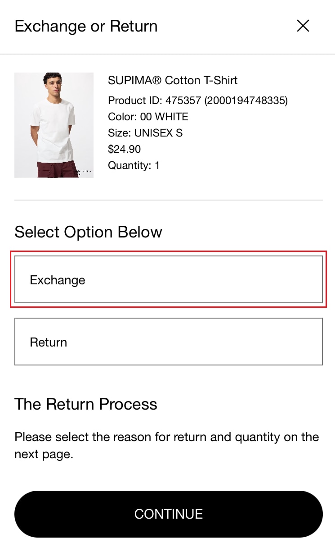Select the Exchange option
This screenshot has height=552, width=335.
[x=168, y=280]
